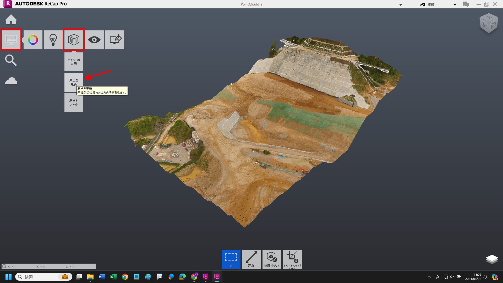Screen dimensions: 503x283
Task: Toggle the layers project navigator icon
Action: click(492, 259)
